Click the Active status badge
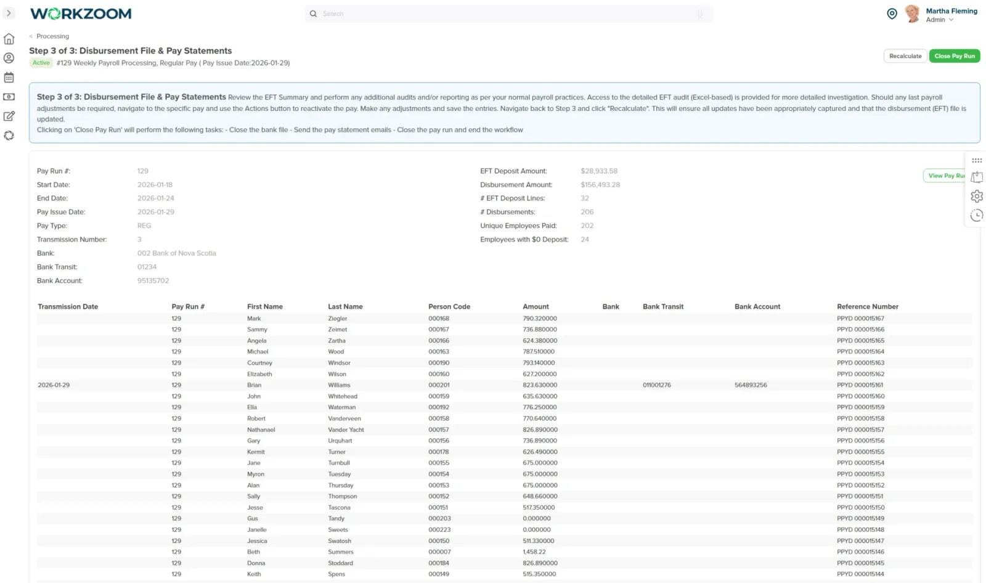Screen dimensions: 986x583 41,63
